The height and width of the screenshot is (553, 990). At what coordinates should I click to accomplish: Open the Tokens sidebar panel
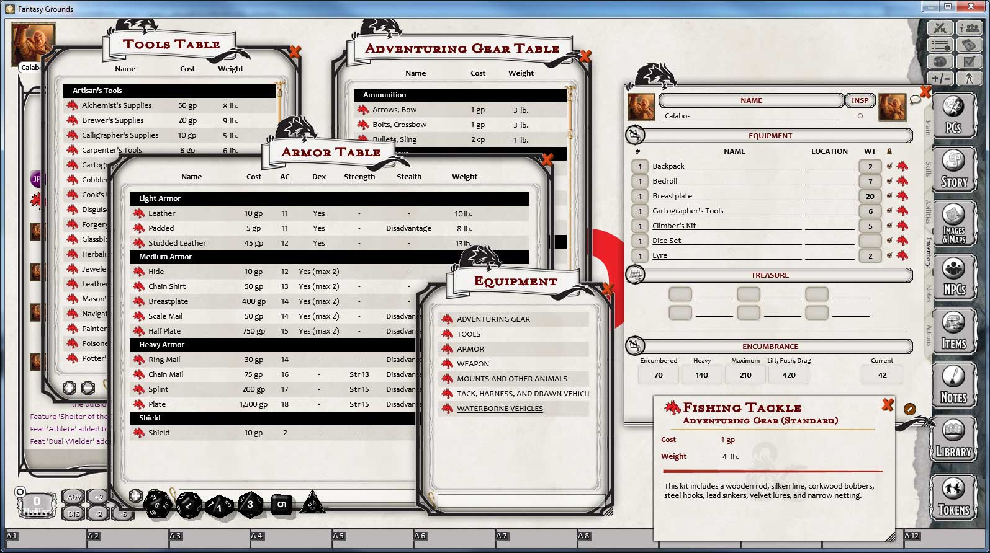click(953, 497)
